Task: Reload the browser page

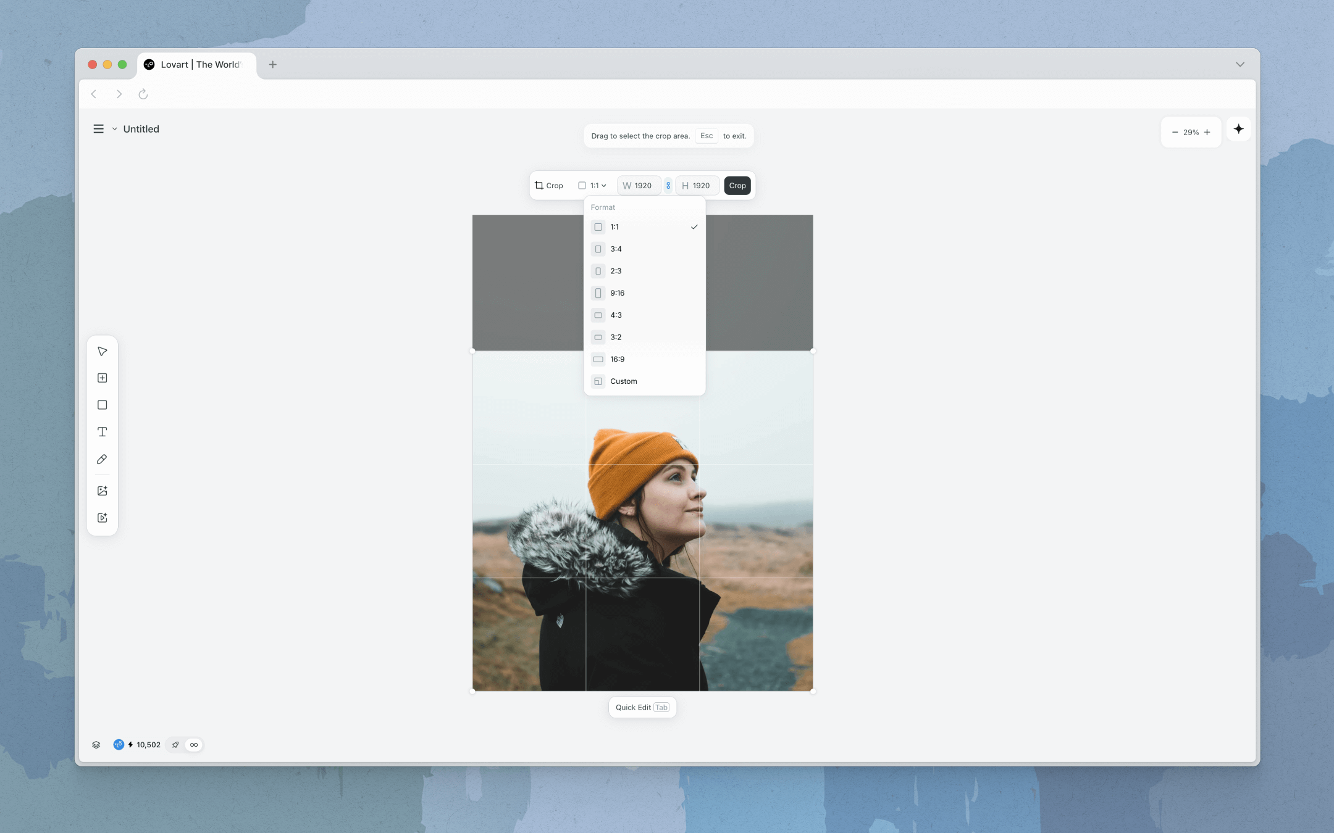Action: tap(143, 94)
